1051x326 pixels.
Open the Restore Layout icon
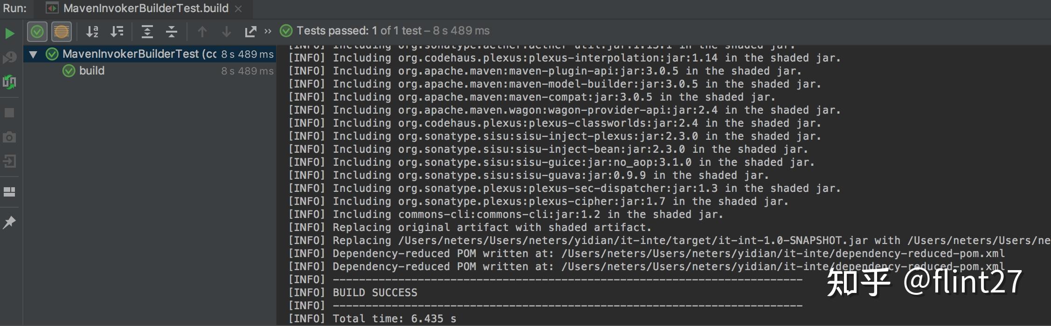click(9, 192)
